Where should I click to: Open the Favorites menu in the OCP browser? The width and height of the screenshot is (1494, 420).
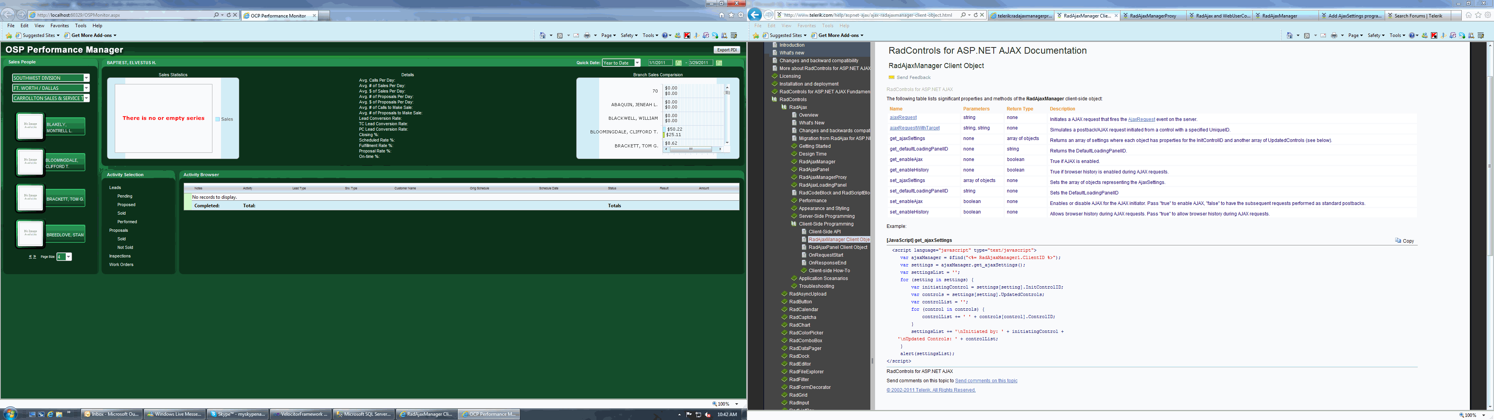60,26
